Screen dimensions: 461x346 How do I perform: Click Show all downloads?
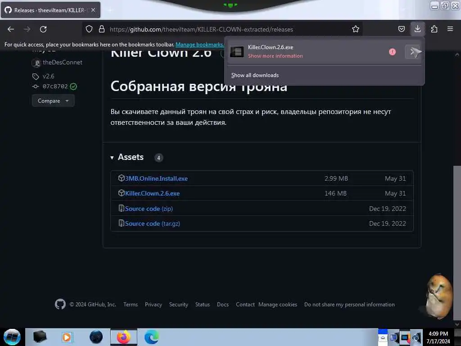click(255, 75)
